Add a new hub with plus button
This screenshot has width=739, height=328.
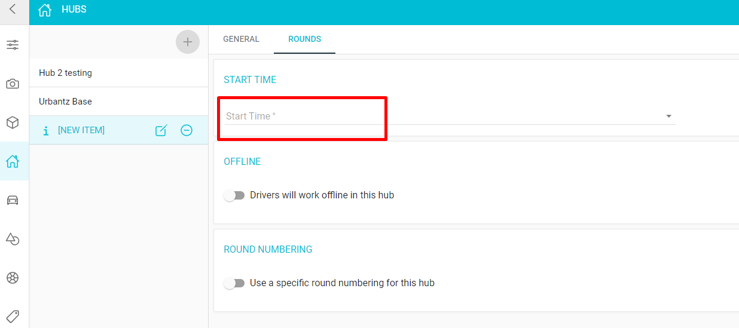pos(188,42)
